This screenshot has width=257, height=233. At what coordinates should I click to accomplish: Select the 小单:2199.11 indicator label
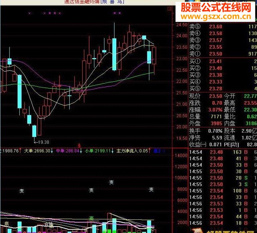(x=98, y=151)
